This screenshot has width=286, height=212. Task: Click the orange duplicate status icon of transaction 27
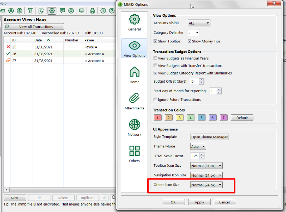8,60
